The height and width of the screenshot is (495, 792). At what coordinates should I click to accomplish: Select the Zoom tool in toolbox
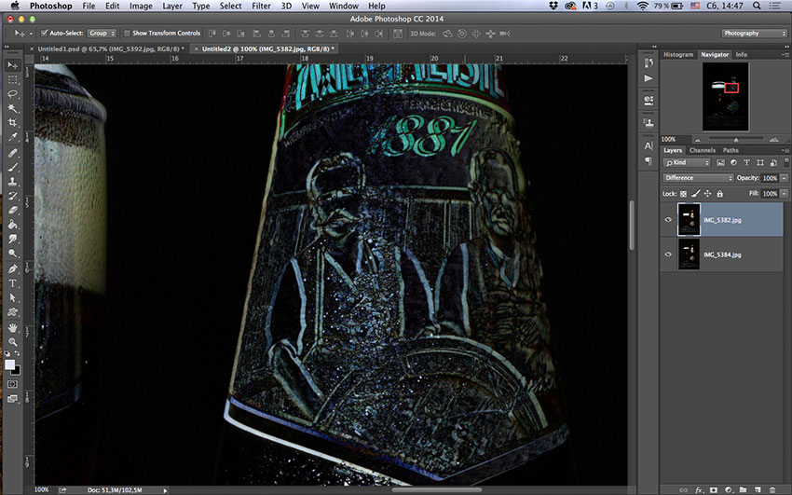[13, 342]
